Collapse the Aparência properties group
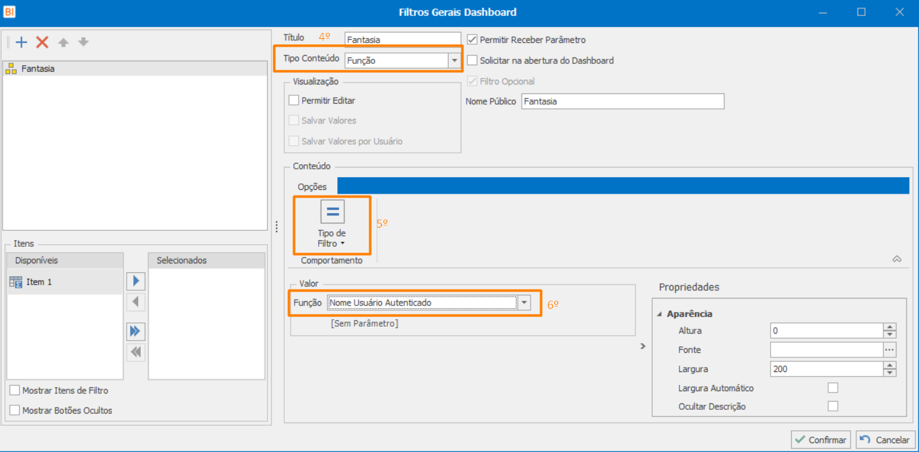The image size is (919, 452). [660, 314]
